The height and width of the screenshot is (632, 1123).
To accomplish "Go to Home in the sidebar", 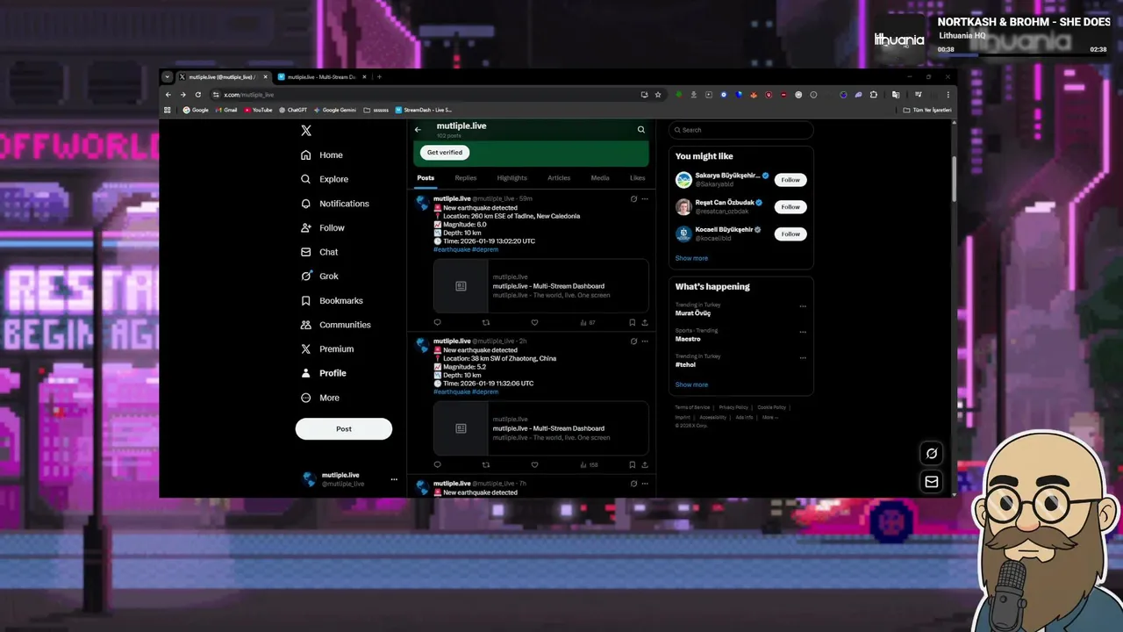I will (x=321, y=155).
